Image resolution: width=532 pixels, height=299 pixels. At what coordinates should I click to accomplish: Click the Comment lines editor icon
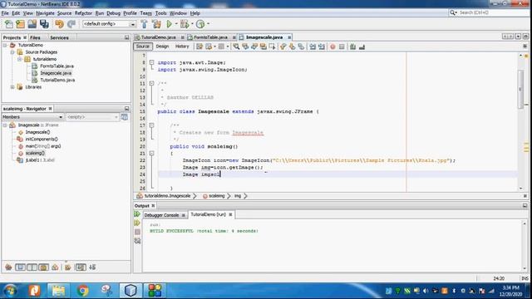pos(352,47)
